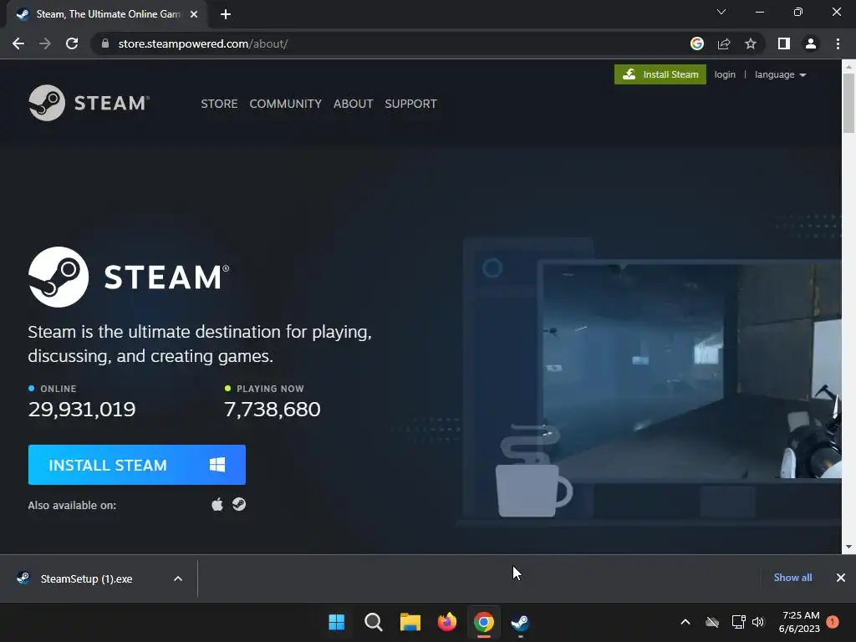Select the Steam, The Ultimate Online Game tab
This screenshot has height=642, width=856.
click(106, 14)
